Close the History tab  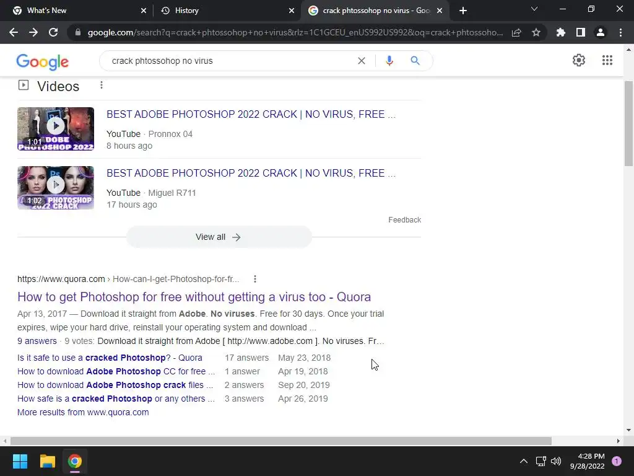(x=292, y=11)
